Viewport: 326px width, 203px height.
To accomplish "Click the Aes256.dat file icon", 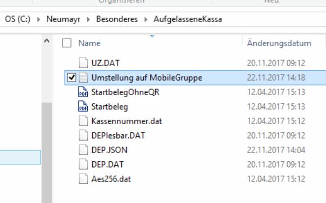I will (x=83, y=179).
